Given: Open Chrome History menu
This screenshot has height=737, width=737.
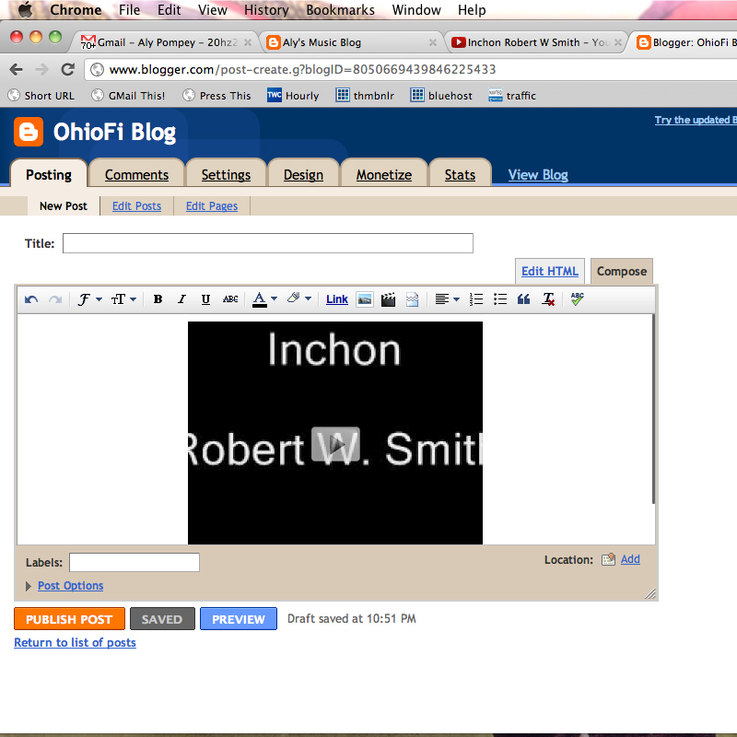Looking at the screenshot, I should 266,10.
